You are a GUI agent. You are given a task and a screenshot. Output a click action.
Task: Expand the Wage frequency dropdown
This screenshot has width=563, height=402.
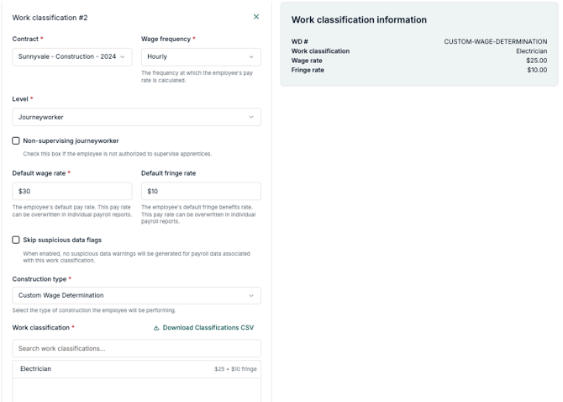click(x=201, y=57)
